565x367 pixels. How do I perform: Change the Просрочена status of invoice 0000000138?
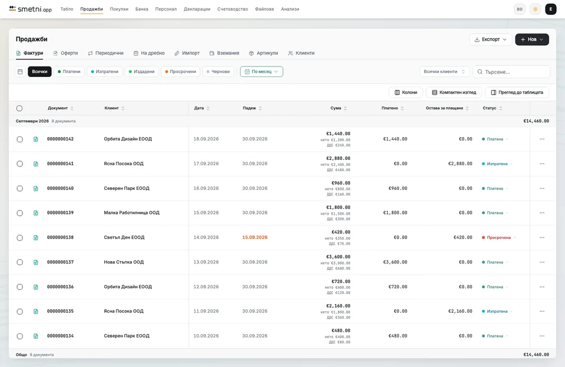point(499,238)
